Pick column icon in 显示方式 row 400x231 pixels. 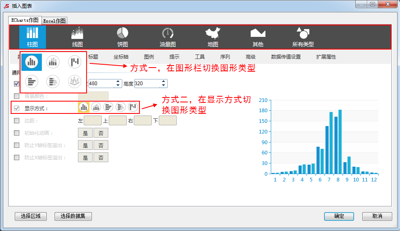[84, 107]
